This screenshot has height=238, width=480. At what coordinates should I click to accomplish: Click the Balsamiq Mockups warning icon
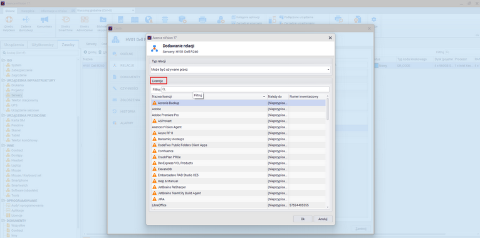tap(154, 139)
